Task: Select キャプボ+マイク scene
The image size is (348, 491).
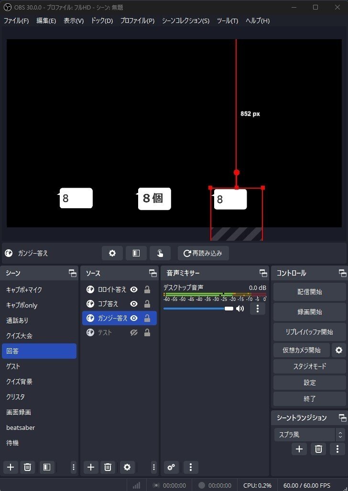Action: [x=39, y=289]
